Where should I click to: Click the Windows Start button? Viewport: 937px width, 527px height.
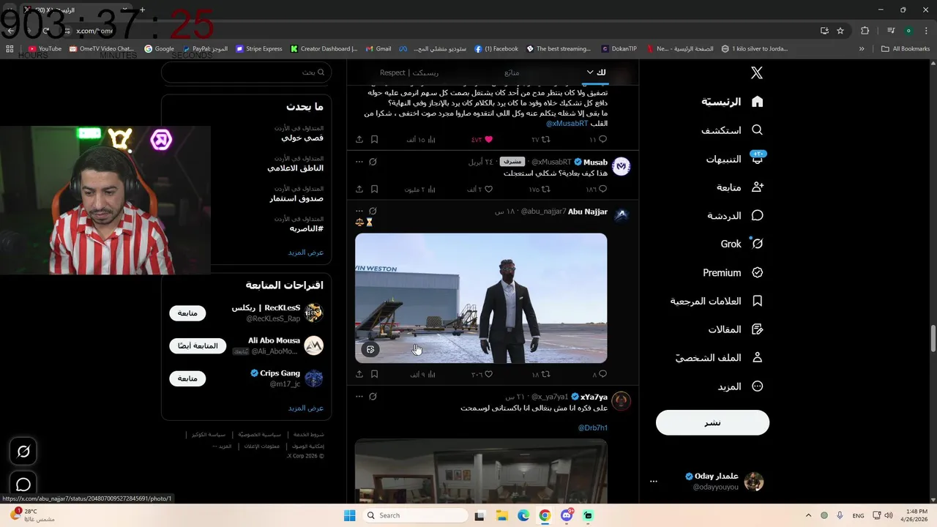(x=349, y=515)
